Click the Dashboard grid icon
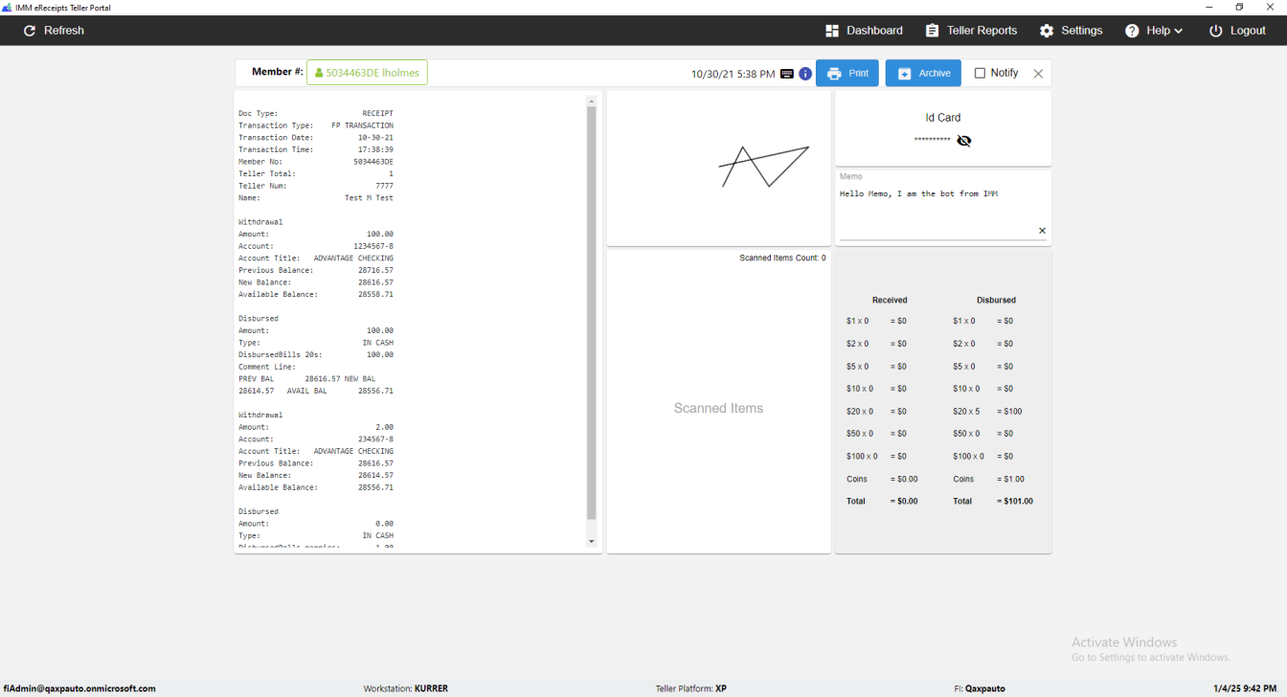 point(832,31)
